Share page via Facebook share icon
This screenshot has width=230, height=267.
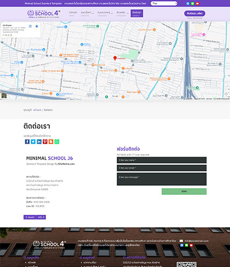point(27,142)
